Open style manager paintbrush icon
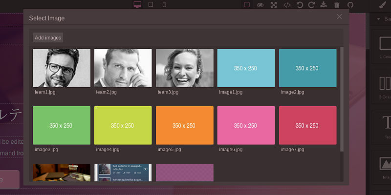Viewport: 391px width, 195px height. 382,5
